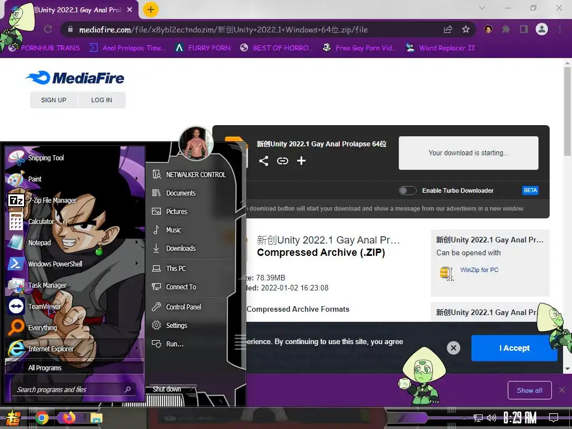Click the Firefox icon in the taskbar
Screen dimensions: 572x429
69,418
